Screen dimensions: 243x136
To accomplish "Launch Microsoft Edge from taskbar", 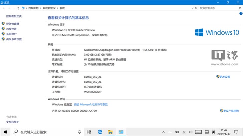I will click(100, 132).
